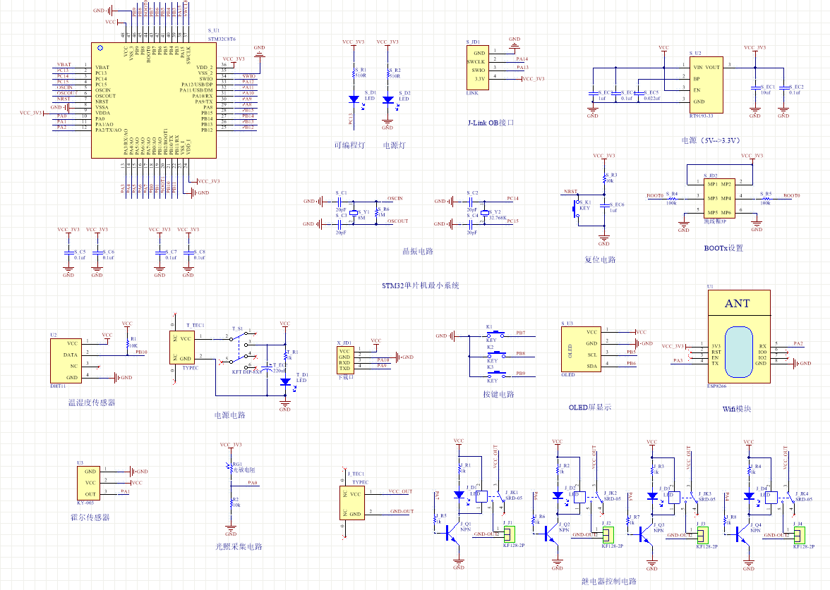Select the S_JD2 BOOT jumper header
830x590 pixels.
718,198
